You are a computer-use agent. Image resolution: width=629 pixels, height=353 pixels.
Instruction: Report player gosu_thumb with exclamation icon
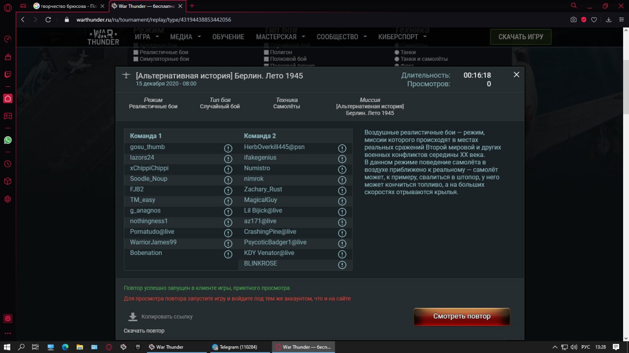228,148
